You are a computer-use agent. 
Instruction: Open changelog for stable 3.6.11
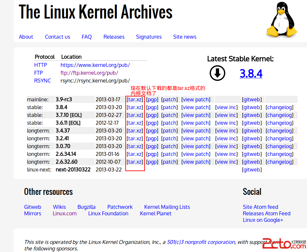pos(279,123)
